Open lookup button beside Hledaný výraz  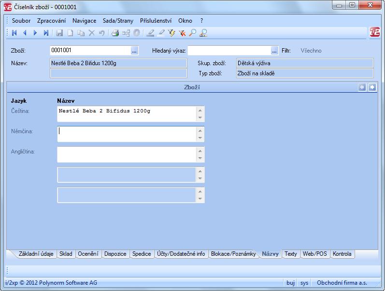coord(274,51)
